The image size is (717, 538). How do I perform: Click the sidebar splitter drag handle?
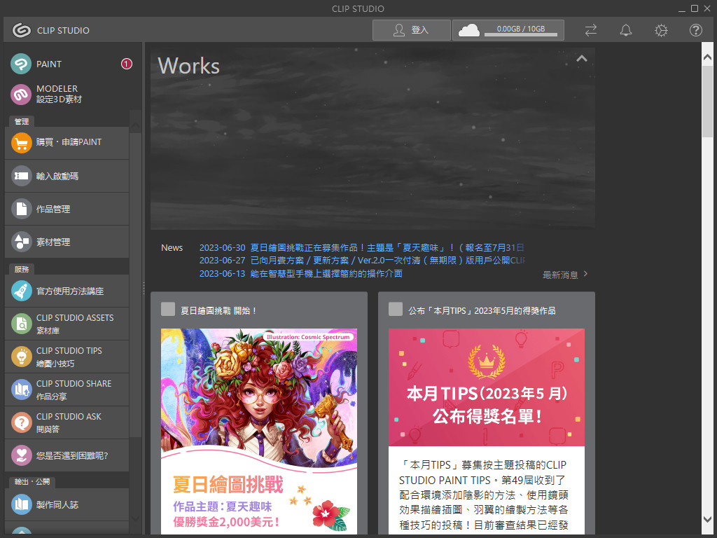[144, 288]
